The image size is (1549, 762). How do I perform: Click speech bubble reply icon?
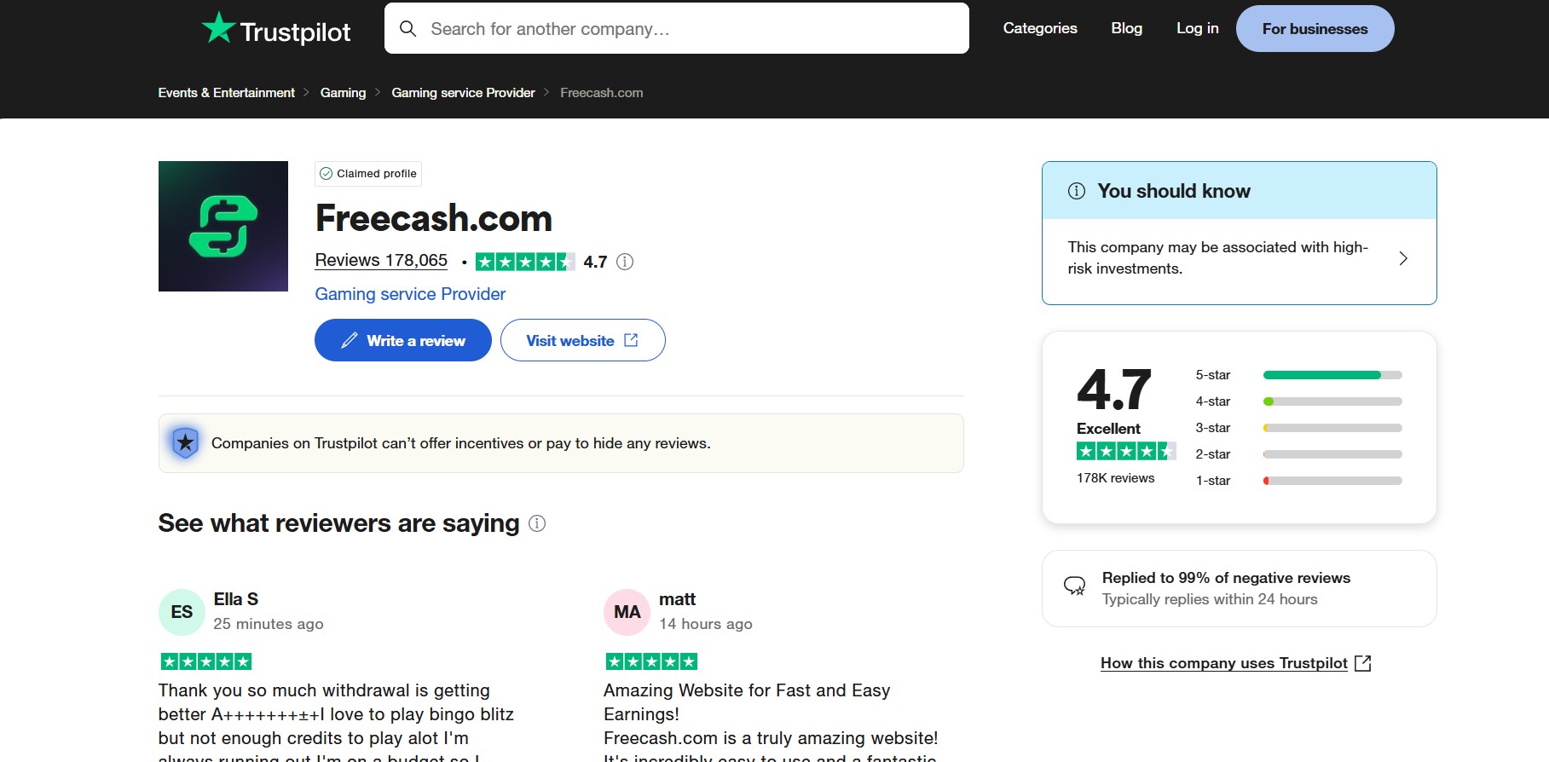point(1074,586)
